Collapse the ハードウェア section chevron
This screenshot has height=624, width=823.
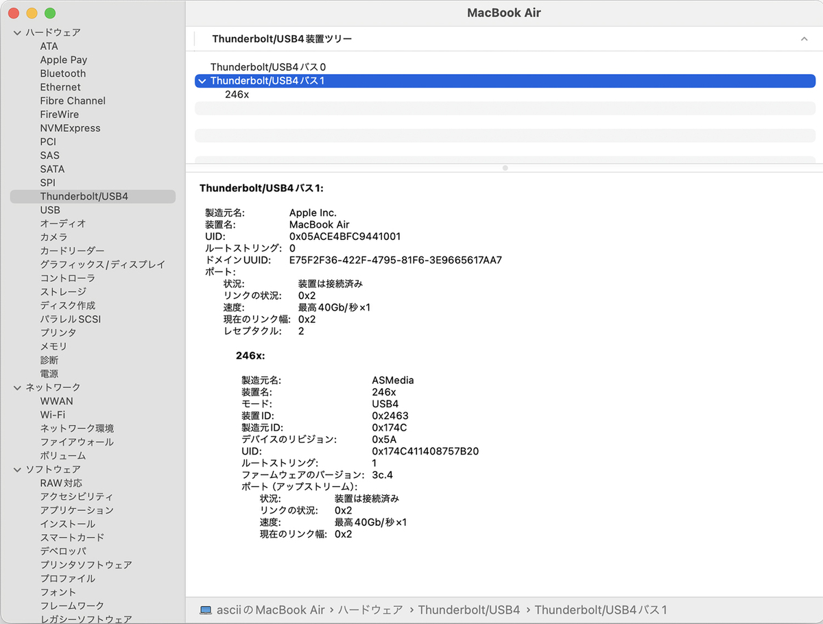pos(17,32)
